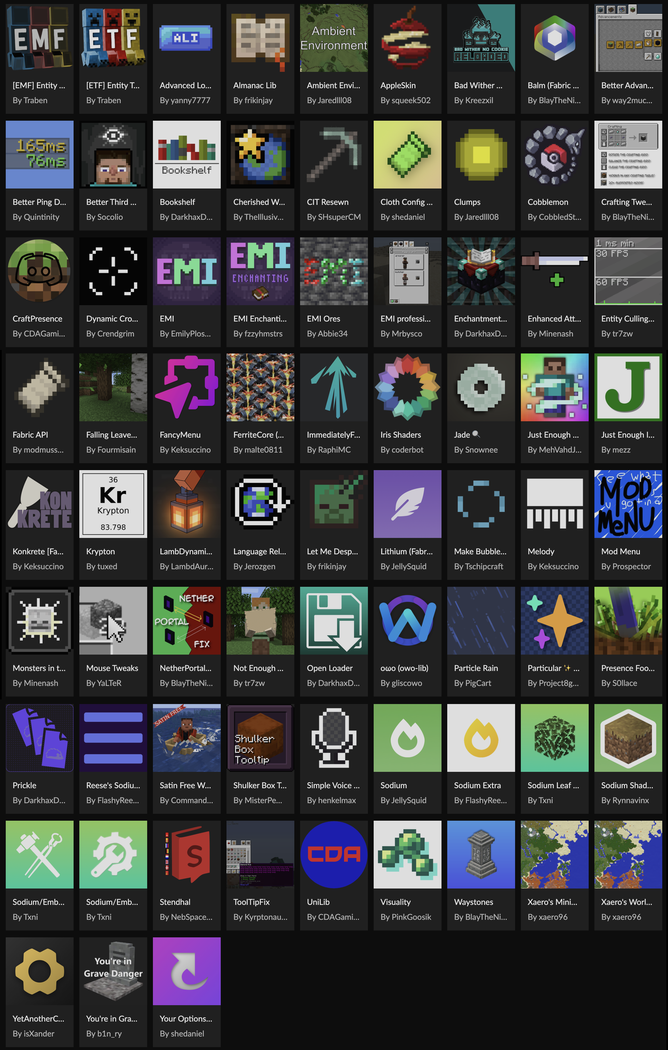Open the FancyMenu pink icon
The height and width of the screenshot is (1050, 668).
[x=187, y=387]
